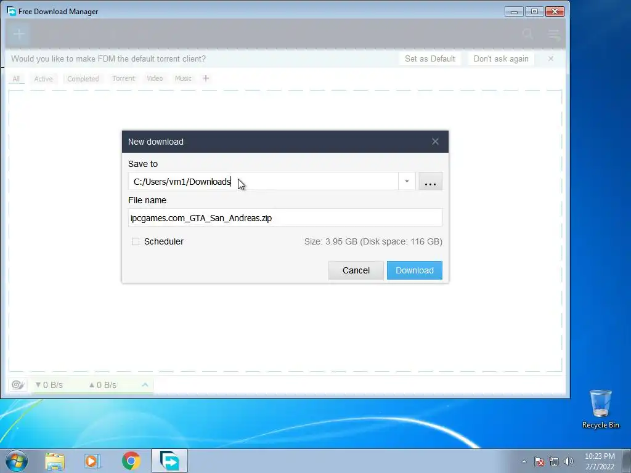Click the download speed 0 B/s indicator
Screen dimensions: 631x473
49,385
